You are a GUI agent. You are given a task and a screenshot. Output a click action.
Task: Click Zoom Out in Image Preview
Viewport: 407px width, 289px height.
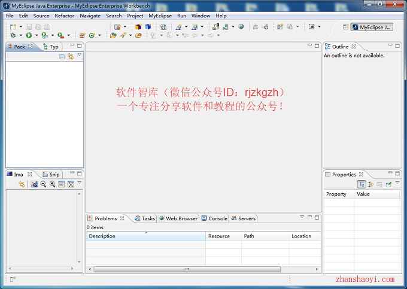pyautogui.click(x=43, y=184)
